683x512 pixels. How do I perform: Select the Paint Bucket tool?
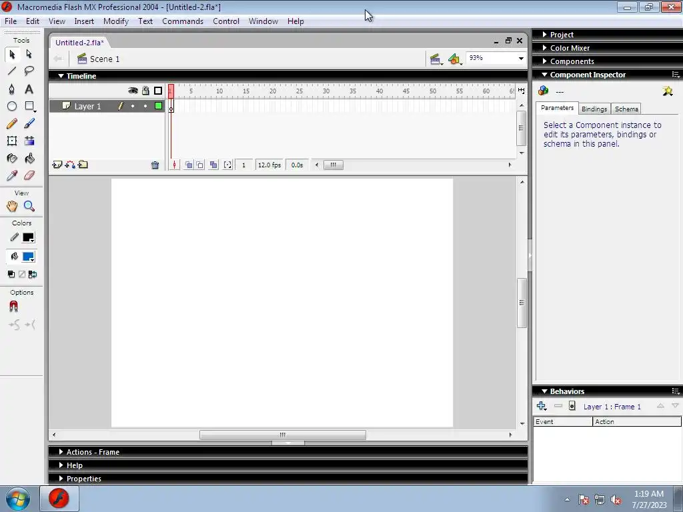[x=29, y=159]
